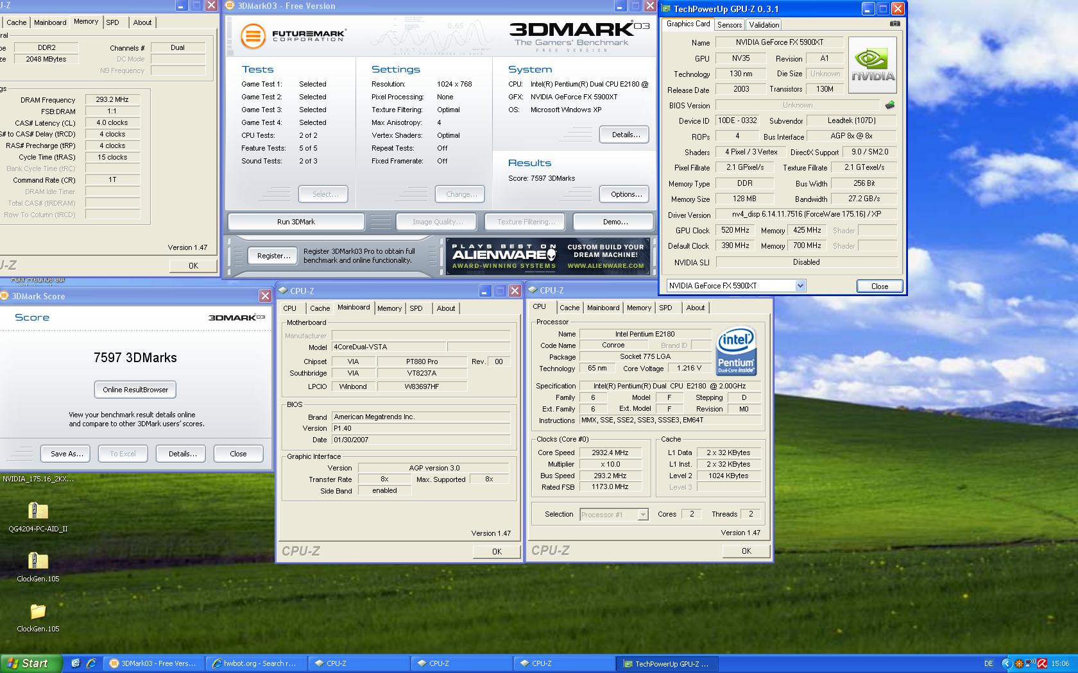Launch Internet Explorer from quick launch
1078x673 pixels.
[91, 663]
